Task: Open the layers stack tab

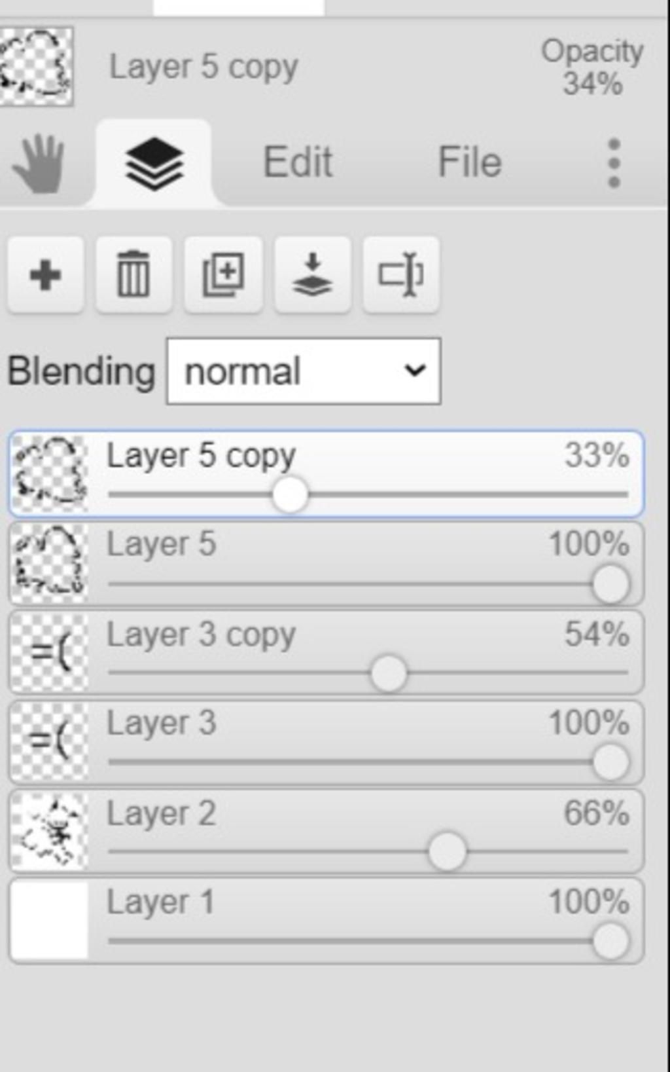Action: [x=154, y=163]
